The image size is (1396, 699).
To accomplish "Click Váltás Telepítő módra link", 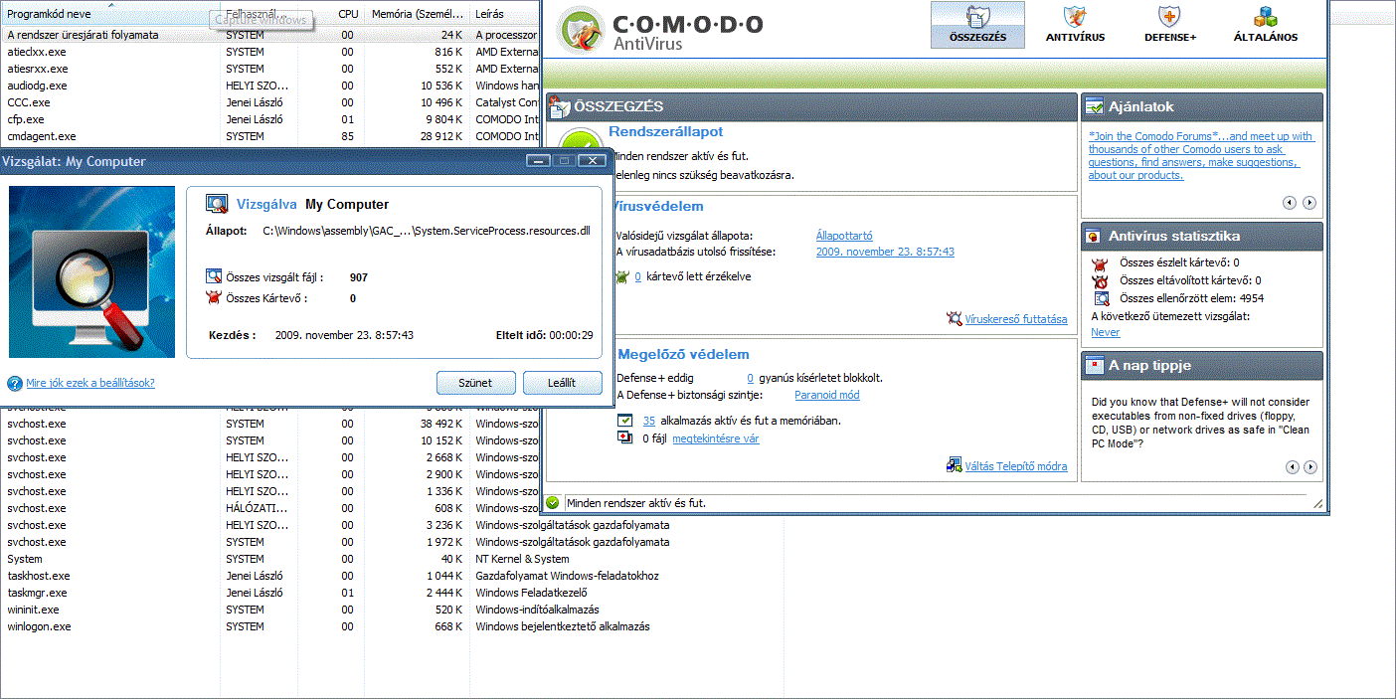I will 1016,466.
